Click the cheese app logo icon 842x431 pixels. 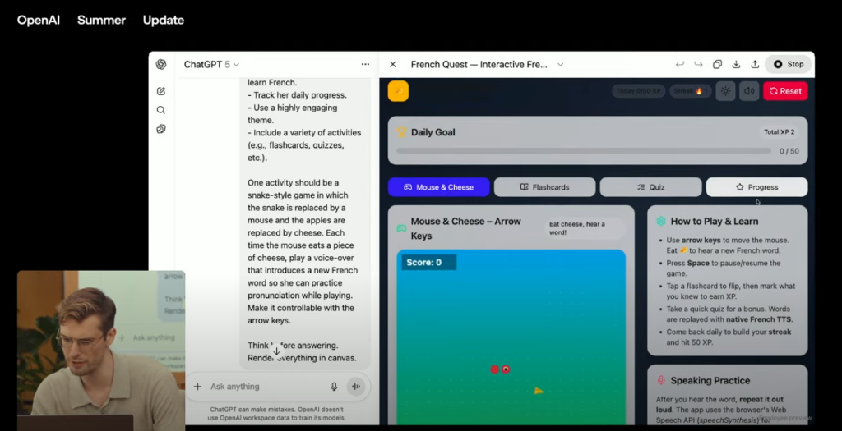click(x=398, y=91)
